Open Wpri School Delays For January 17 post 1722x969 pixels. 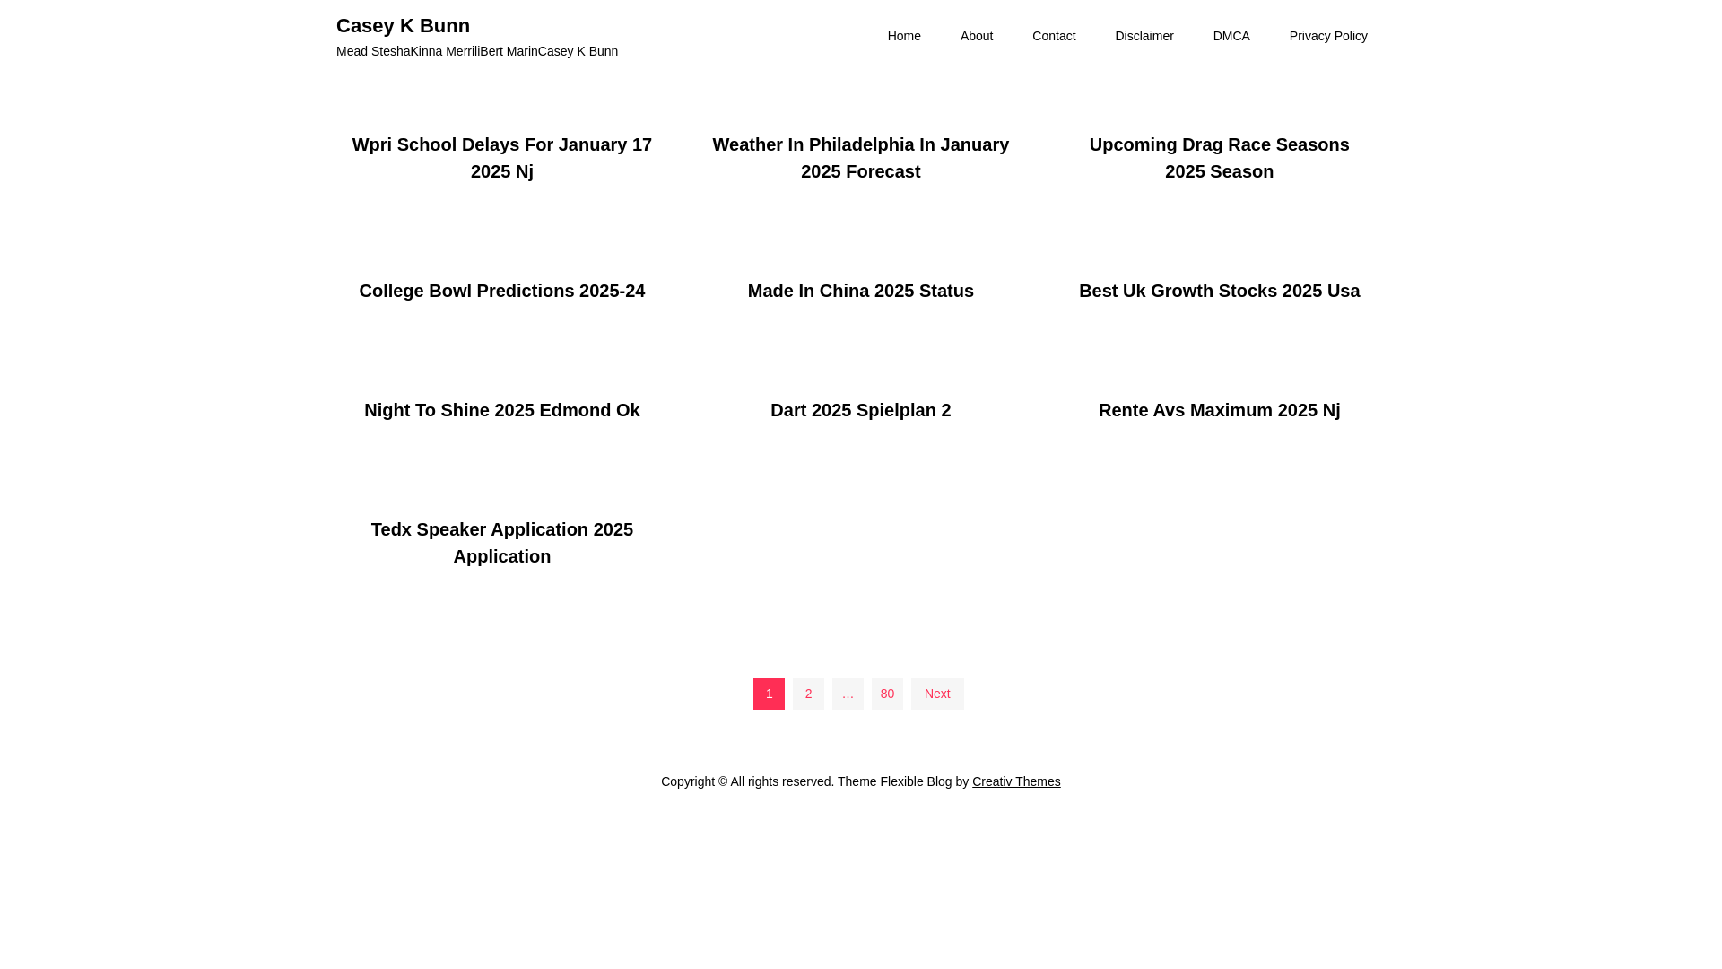(502, 158)
